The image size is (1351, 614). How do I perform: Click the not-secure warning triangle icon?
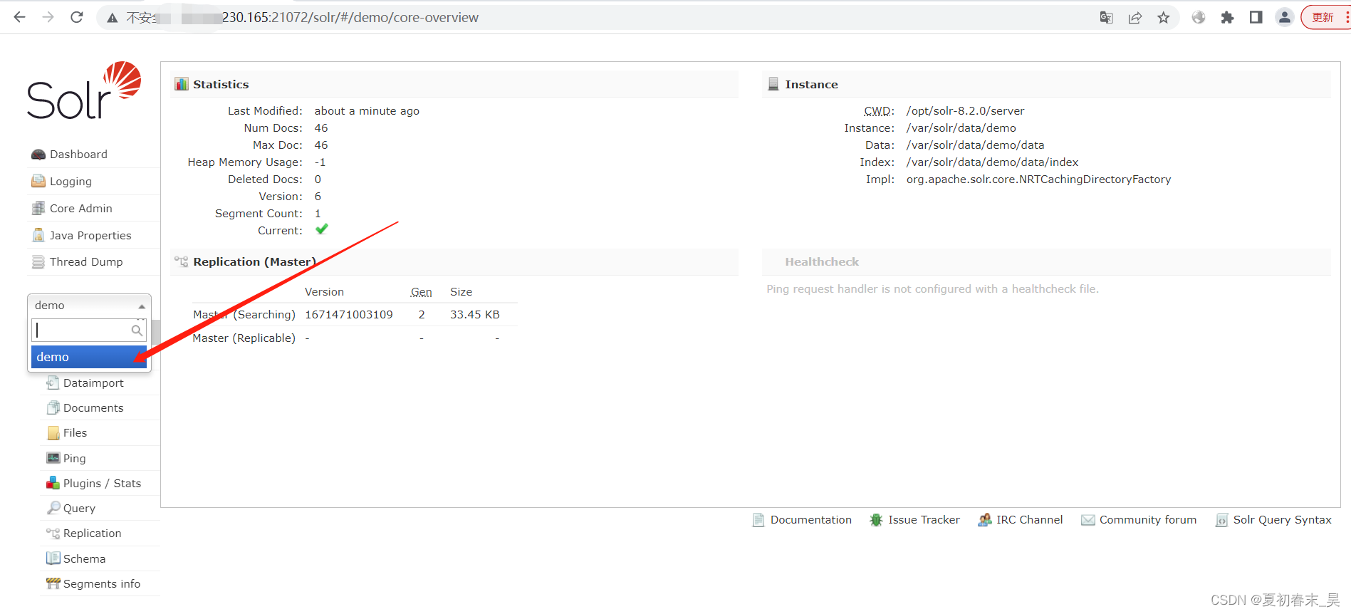(x=113, y=18)
